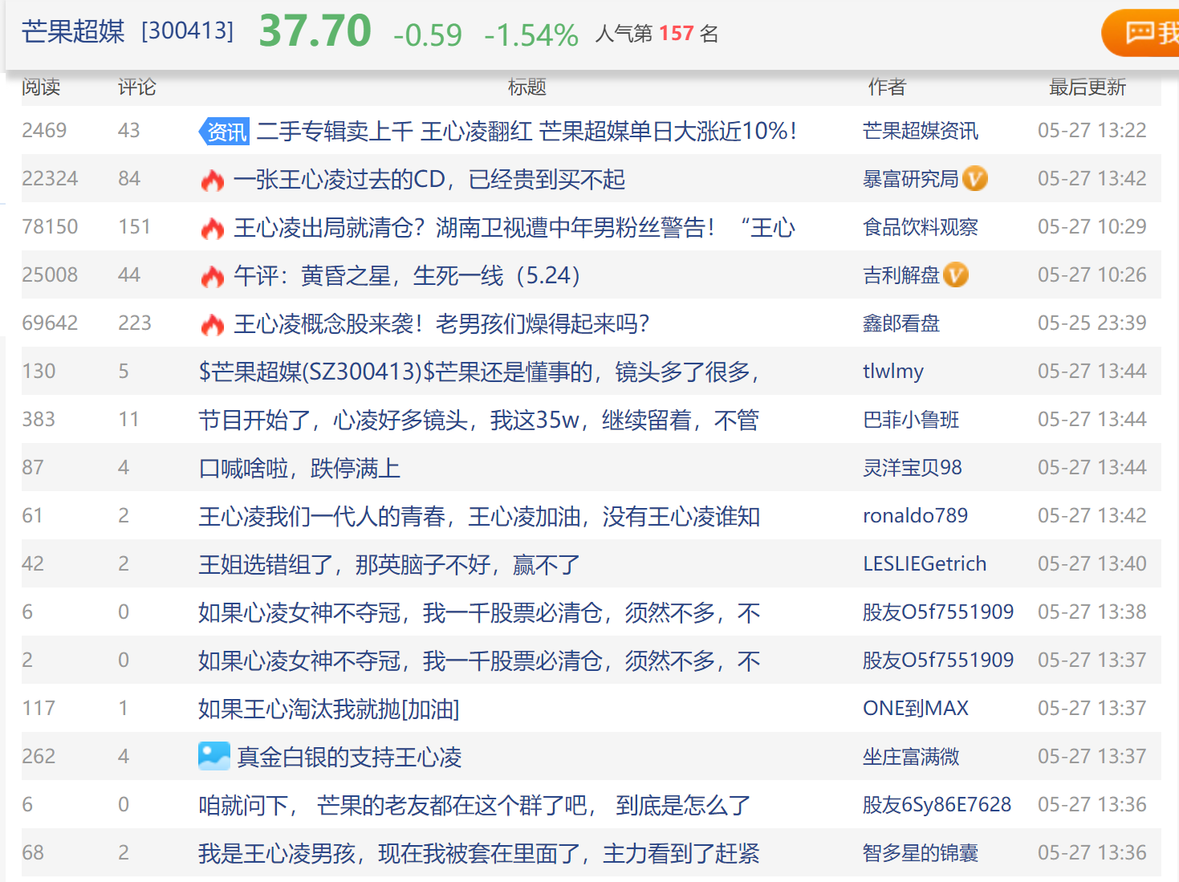
Task: Click the read count 69642
Action: (50, 323)
